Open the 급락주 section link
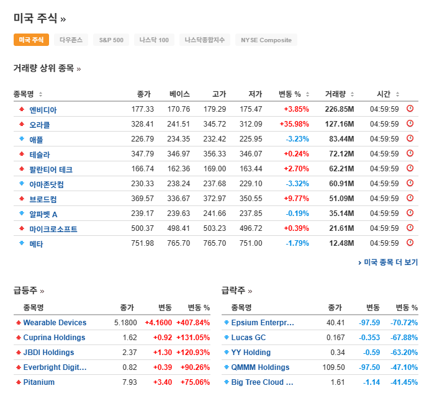Image resolution: width=424 pixels, height=396 pixels. click(x=237, y=290)
